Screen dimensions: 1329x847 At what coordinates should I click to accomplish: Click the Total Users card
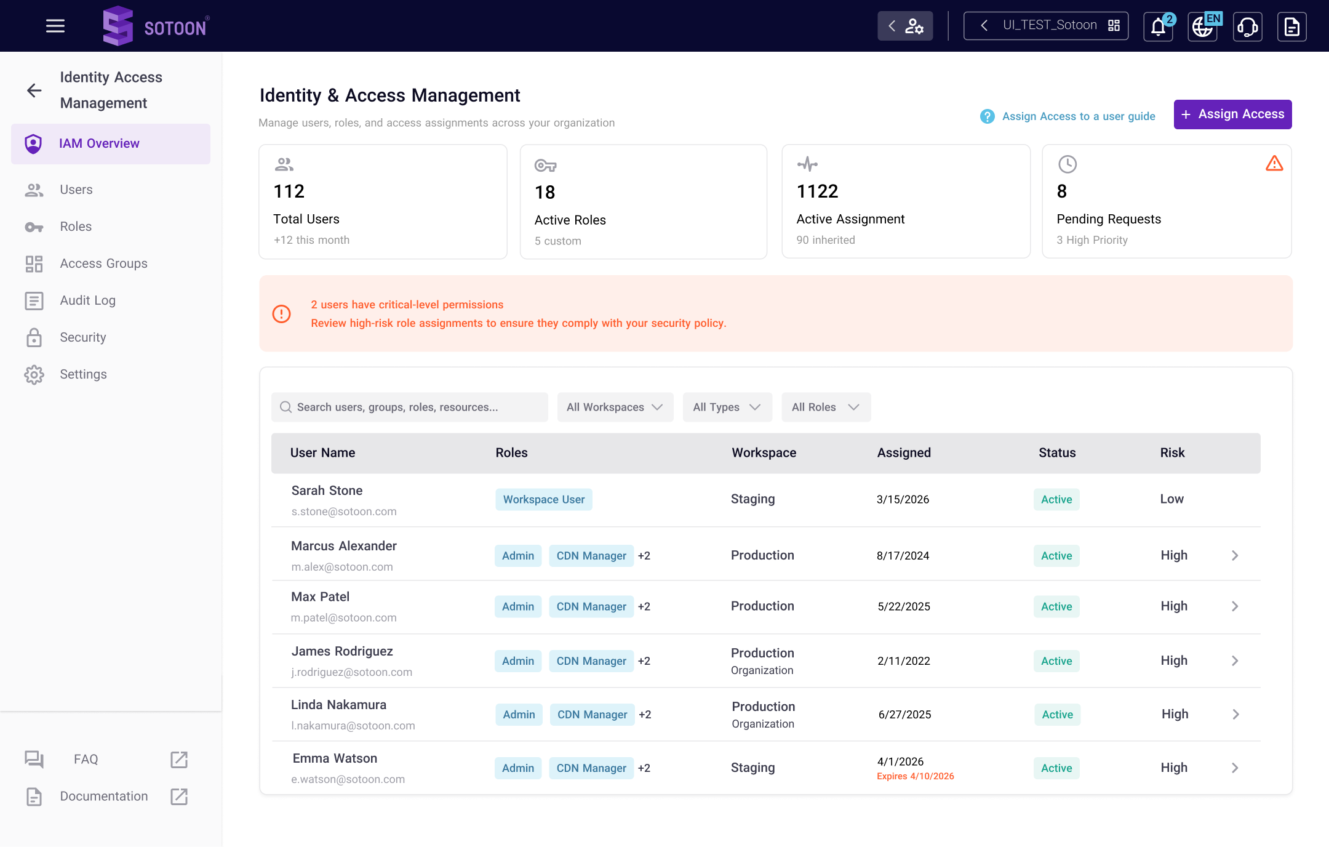click(383, 202)
